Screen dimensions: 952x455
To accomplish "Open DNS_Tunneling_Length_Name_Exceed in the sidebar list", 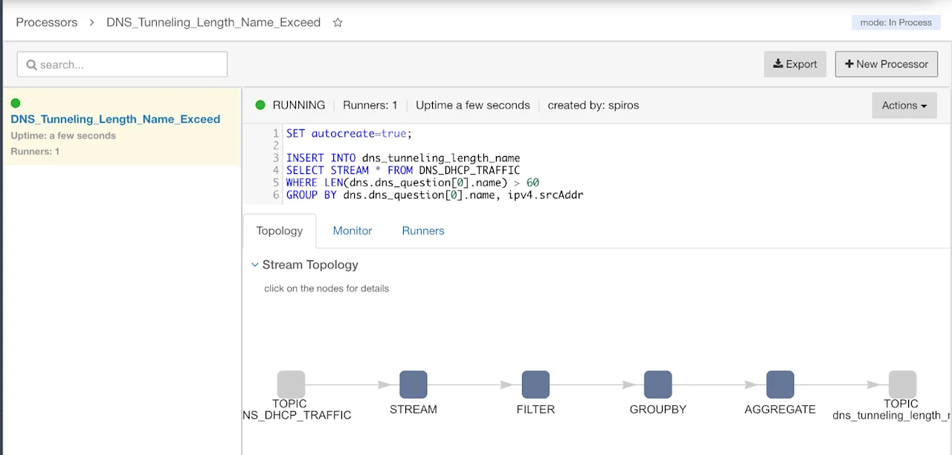I will tap(115, 119).
